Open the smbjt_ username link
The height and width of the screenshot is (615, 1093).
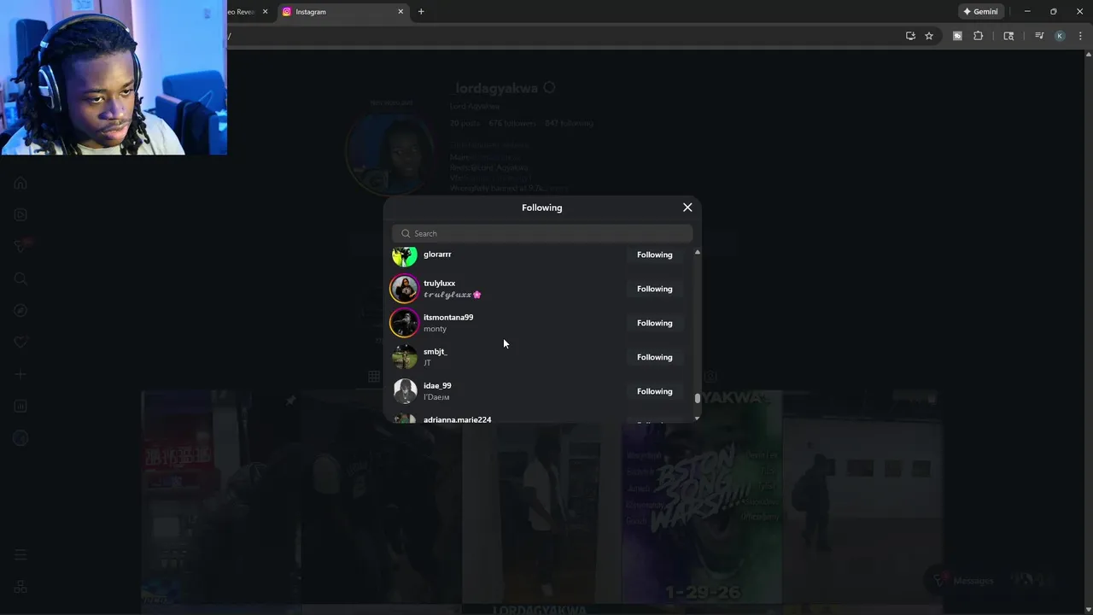pos(435,351)
